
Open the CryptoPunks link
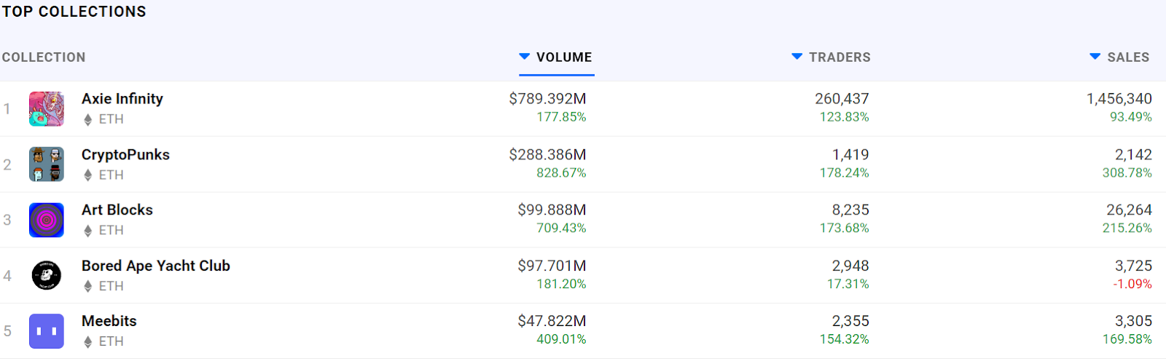125,155
